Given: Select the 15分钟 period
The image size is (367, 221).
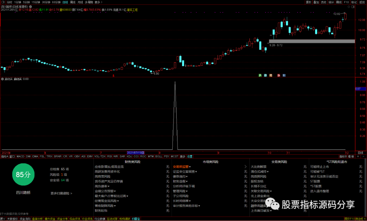Looking at the screenshot, I should (x=36, y=2).
